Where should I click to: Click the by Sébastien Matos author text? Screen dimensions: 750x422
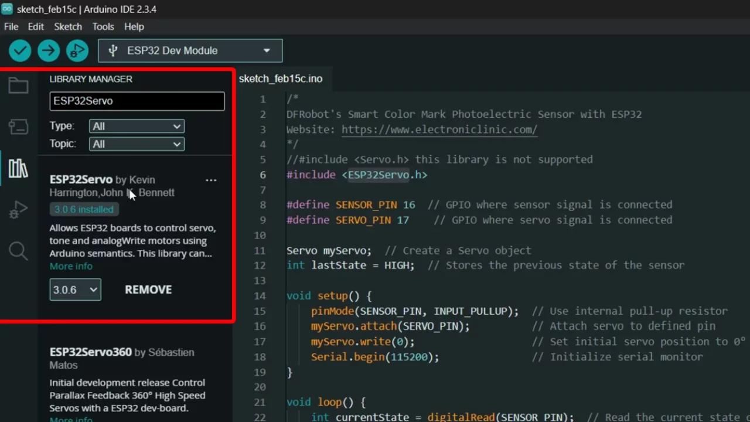(122, 359)
